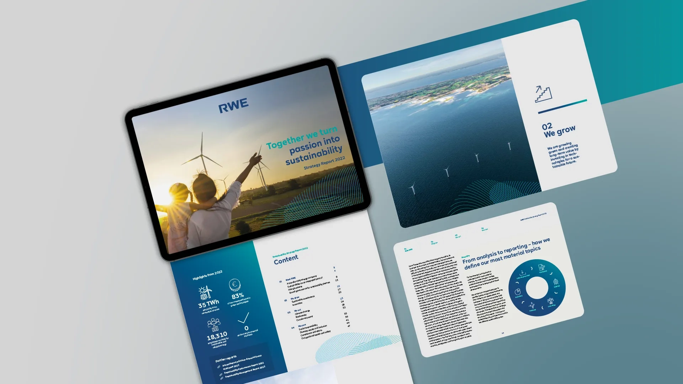The width and height of the screenshot is (683, 384).
Task: Click the 'Together we turn passion into sustainability' title
Action: pos(305,146)
